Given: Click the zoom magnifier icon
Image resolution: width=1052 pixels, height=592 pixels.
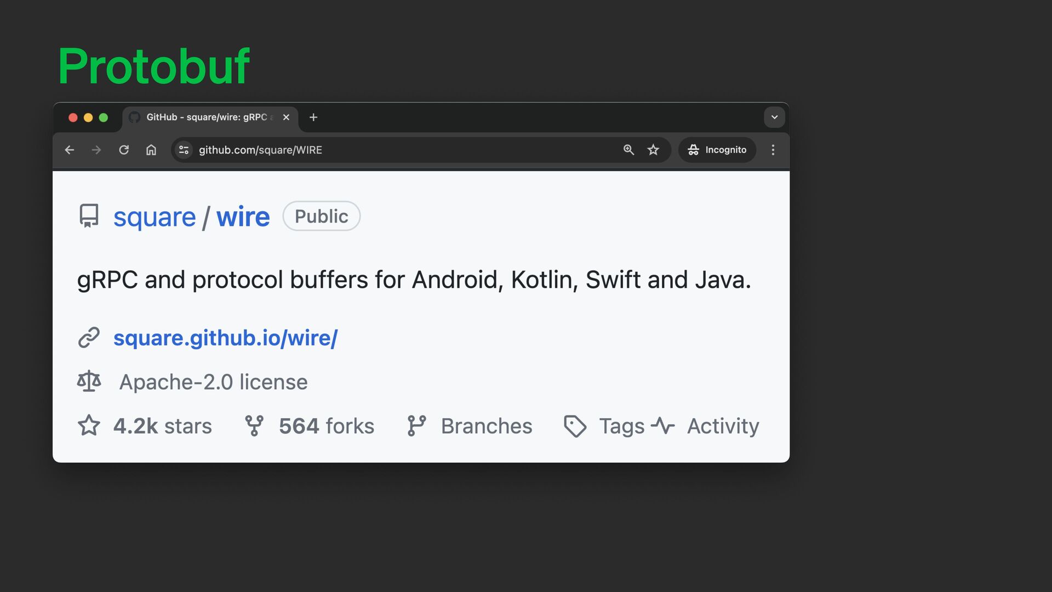Looking at the screenshot, I should pyautogui.click(x=628, y=150).
